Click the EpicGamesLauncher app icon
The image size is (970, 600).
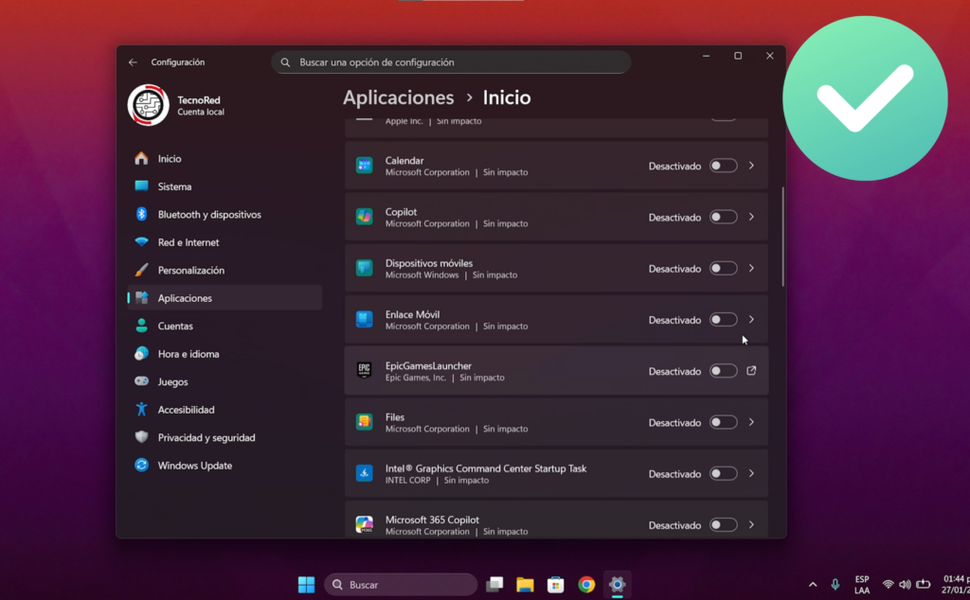click(x=364, y=371)
